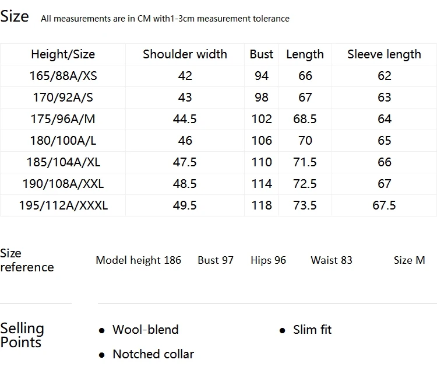The width and height of the screenshot is (437, 377).
Task: Select the 175/96A/M size row label
Action: (x=63, y=119)
